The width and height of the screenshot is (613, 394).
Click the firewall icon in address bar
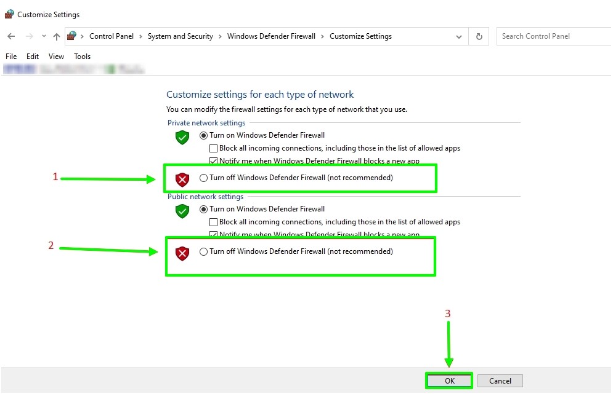point(71,36)
